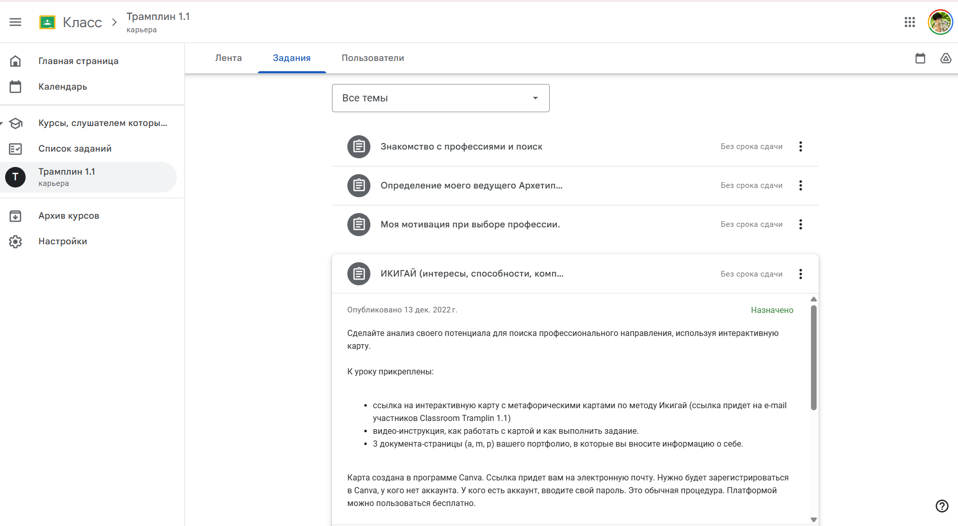Click the assignment description scrollbar down arrow
The image size is (958, 526).
coord(814,519)
